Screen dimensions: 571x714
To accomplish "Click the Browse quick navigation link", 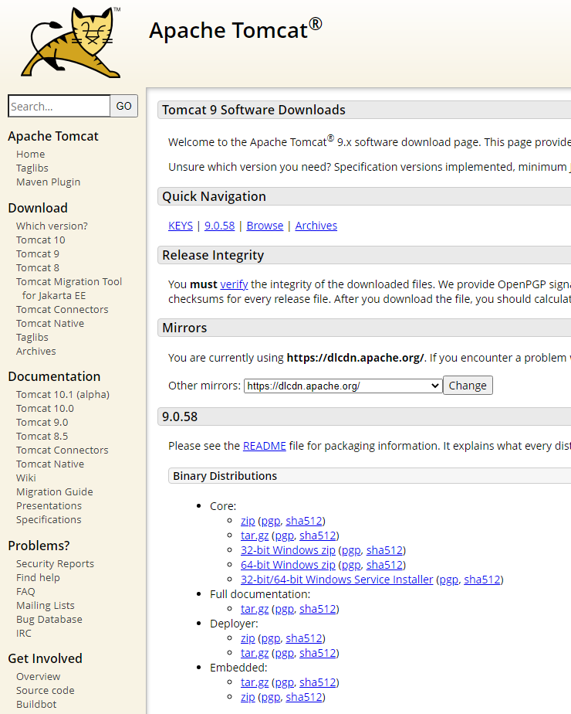I will click(x=265, y=226).
